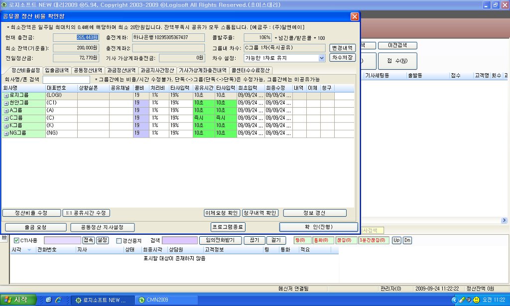Image resolution: width=510 pixels, height=306 pixels.
Task: Select the 과금지사간정산 tab
Action: click(x=157, y=70)
